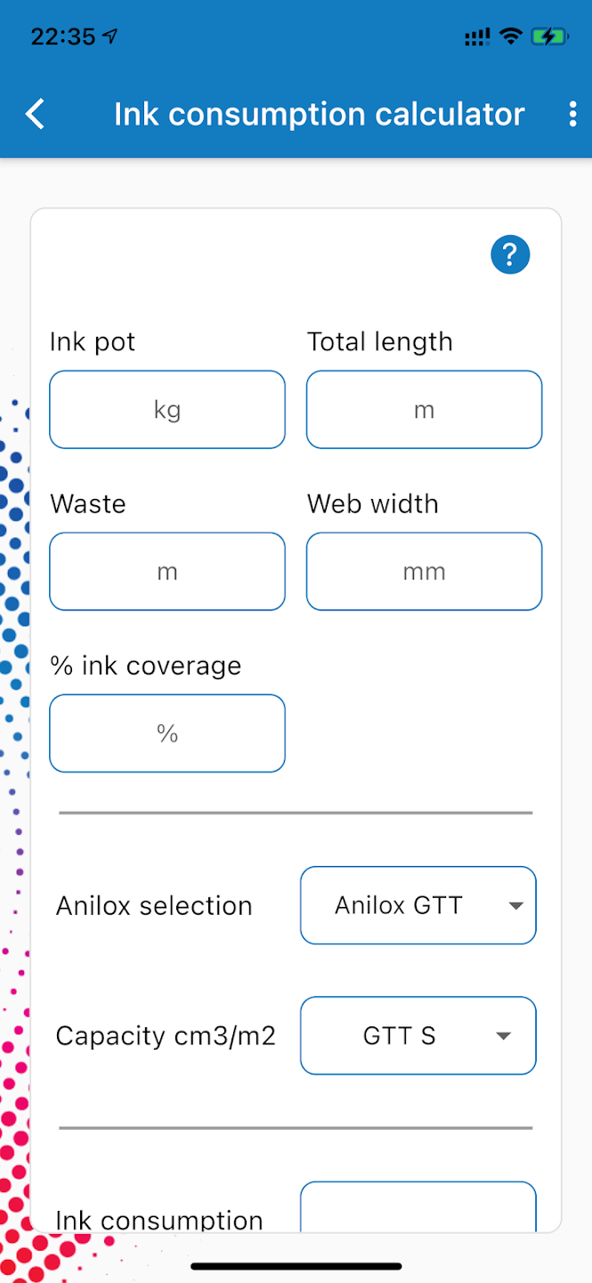
Task: Select the Web width mm field
Action: (424, 571)
